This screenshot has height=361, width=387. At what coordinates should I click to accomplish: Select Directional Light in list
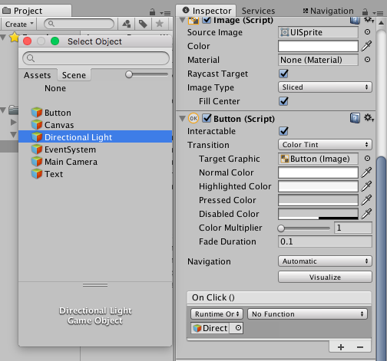click(95, 137)
